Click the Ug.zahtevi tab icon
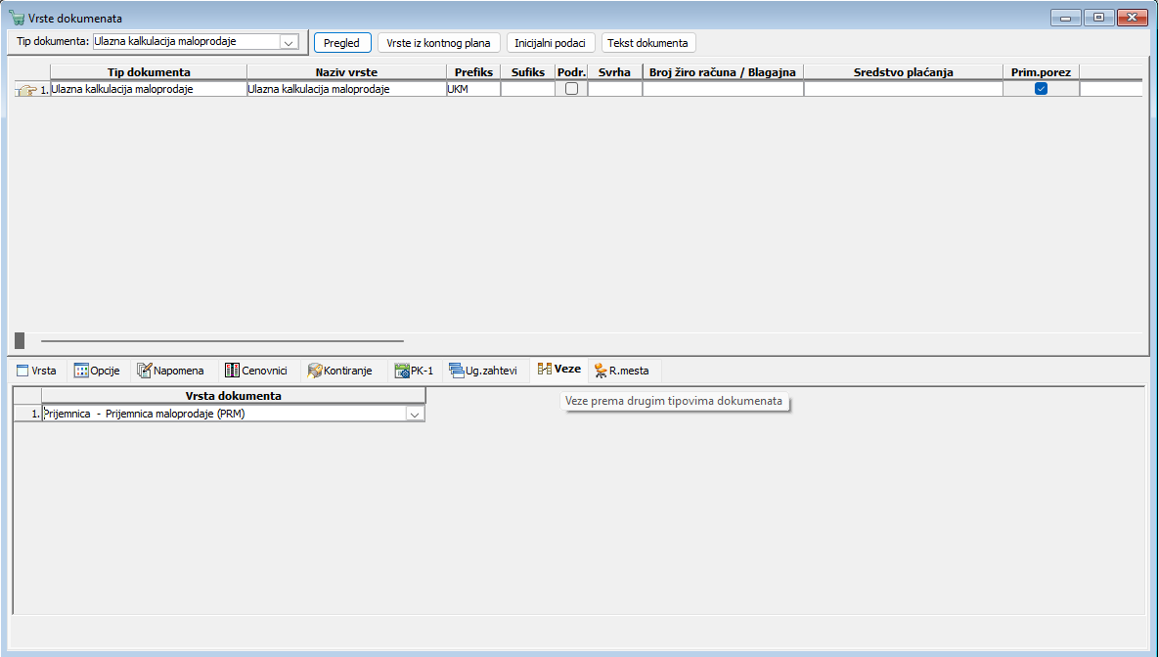1159x657 pixels. click(x=457, y=371)
